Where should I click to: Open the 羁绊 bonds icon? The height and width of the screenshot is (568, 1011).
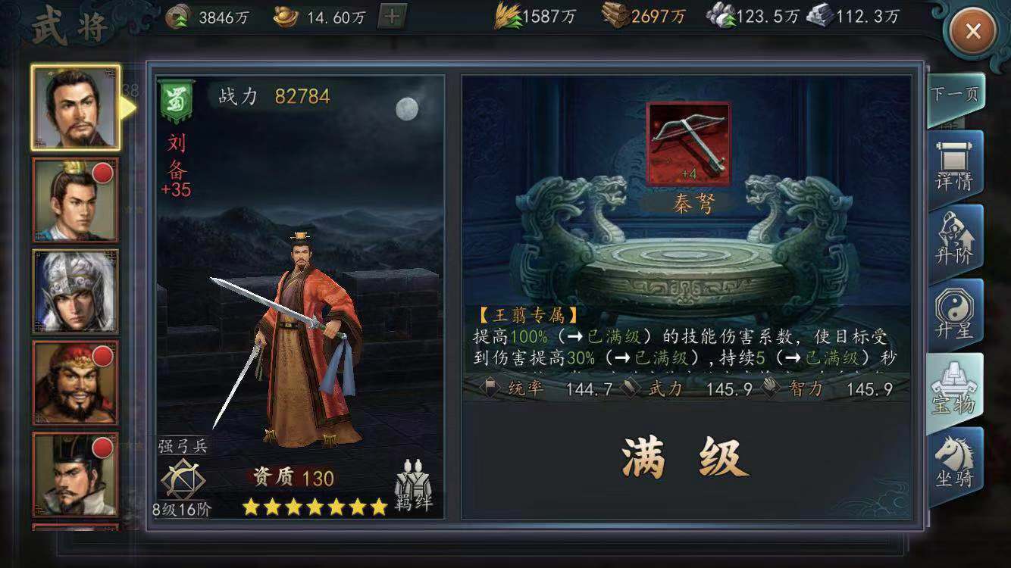[413, 485]
